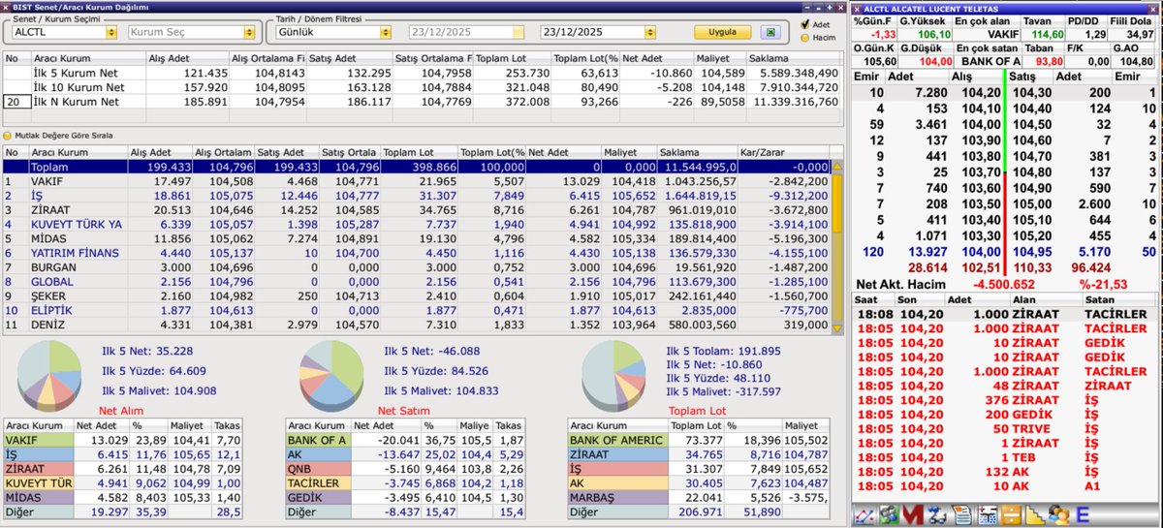Screen dimensions: 1163x528
Task: Open the people brokers icon
Action: [x=1058, y=514]
